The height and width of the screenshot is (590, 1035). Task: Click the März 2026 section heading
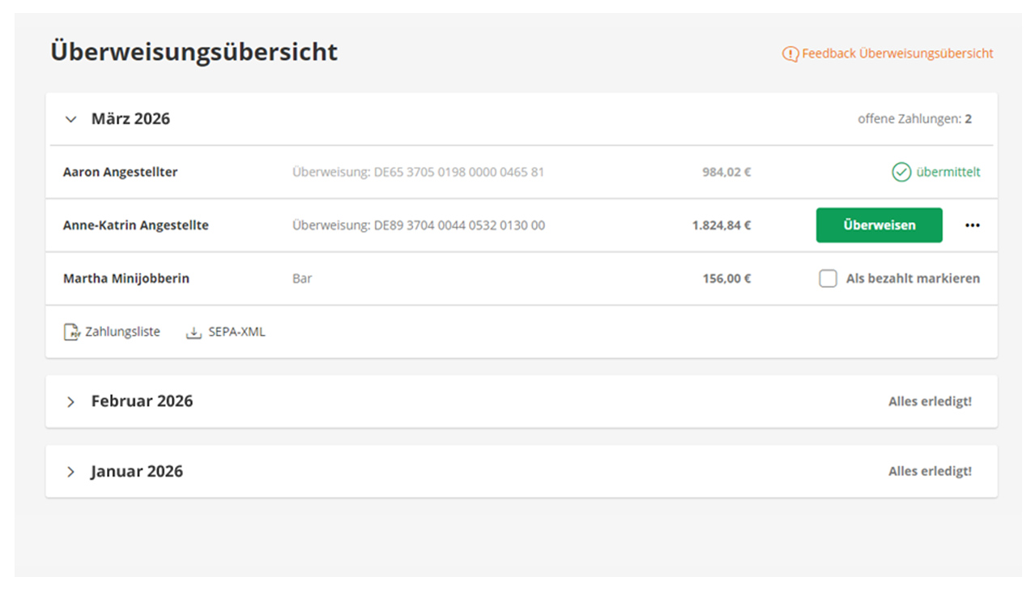(130, 119)
